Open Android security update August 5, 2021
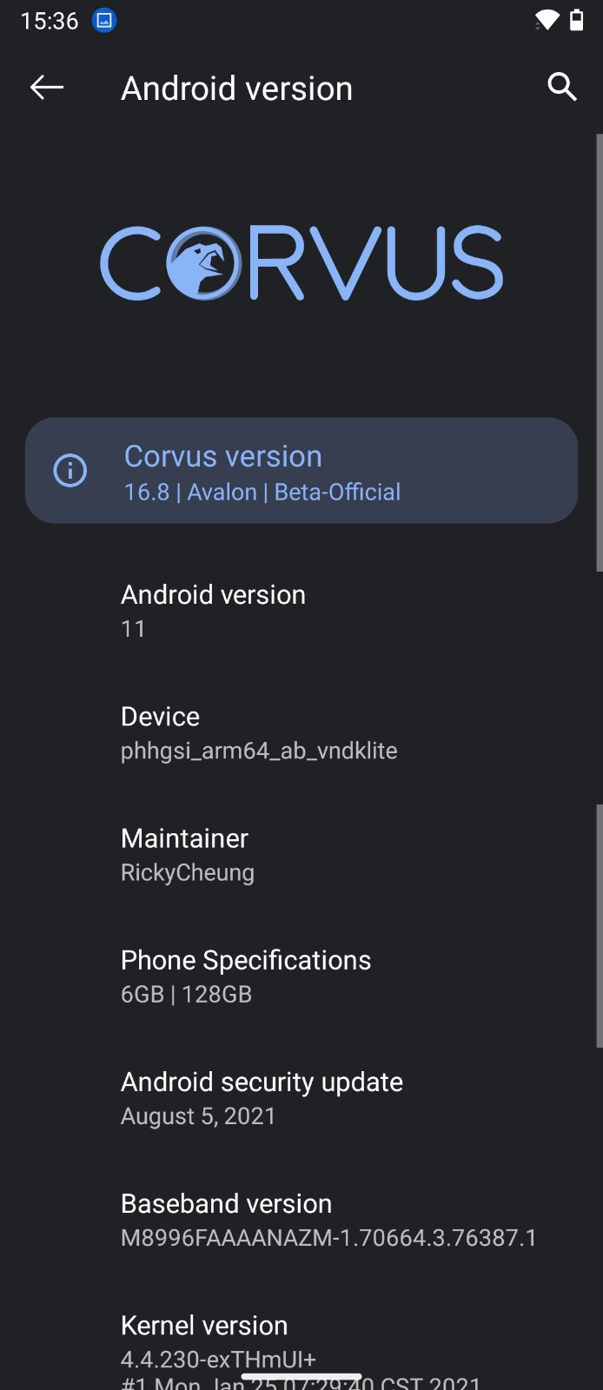The height and width of the screenshot is (1390, 603). [x=301, y=1098]
